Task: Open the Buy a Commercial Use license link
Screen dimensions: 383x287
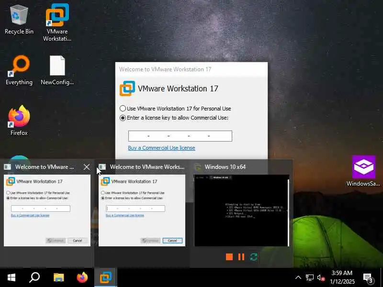Action: point(161,148)
